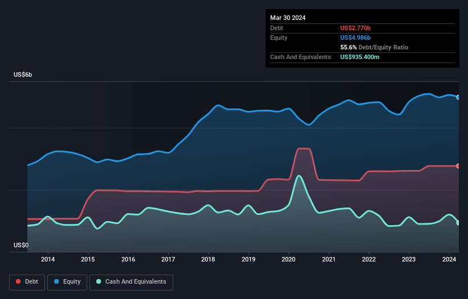
Task: Click the 2023 x-axis label
Action: click(409, 259)
